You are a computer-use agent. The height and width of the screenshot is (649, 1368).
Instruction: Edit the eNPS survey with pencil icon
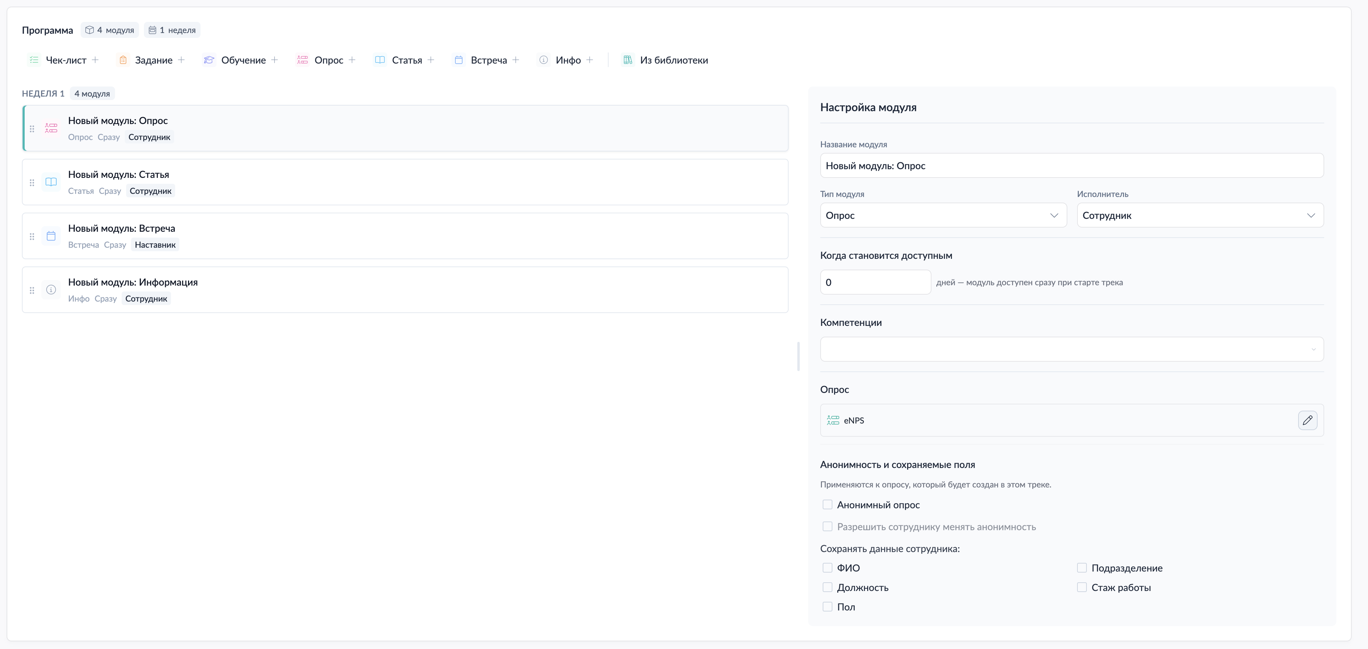point(1308,420)
